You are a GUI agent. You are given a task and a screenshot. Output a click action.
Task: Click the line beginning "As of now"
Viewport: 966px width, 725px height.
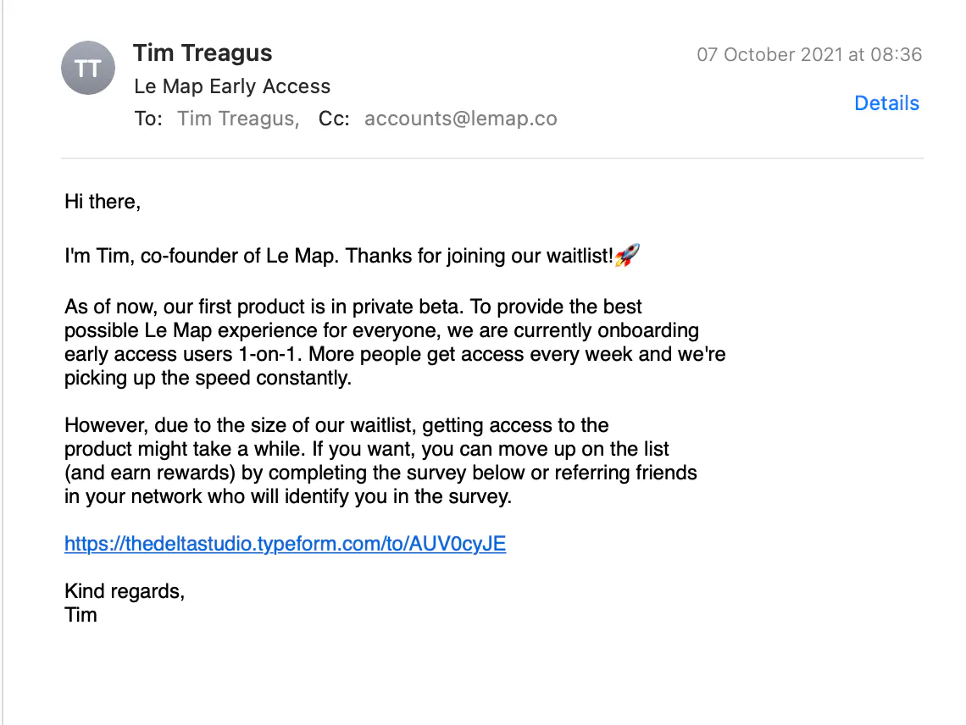tap(353, 307)
